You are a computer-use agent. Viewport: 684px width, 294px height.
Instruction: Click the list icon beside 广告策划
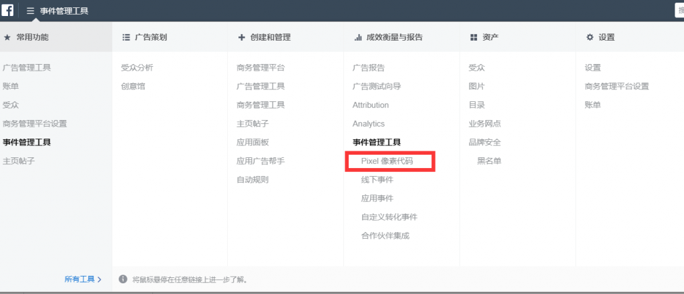pyautogui.click(x=126, y=37)
